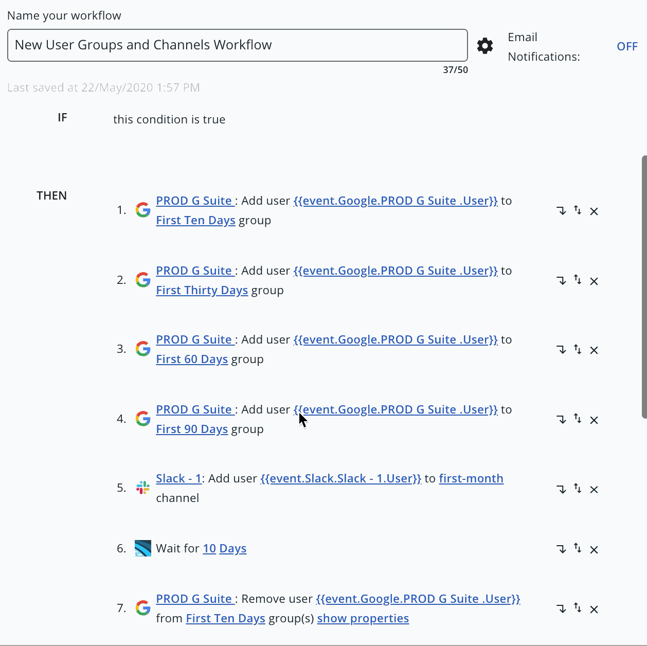Click insert-step arrow for Wait action 6
647x646 pixels.
(561, 549)
